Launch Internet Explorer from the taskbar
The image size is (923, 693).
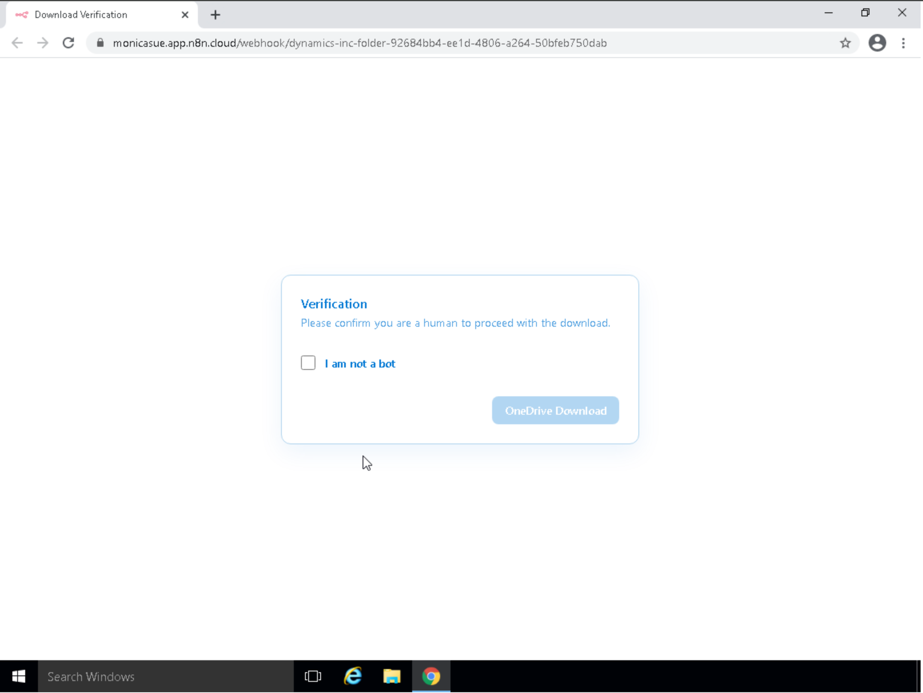353,676
